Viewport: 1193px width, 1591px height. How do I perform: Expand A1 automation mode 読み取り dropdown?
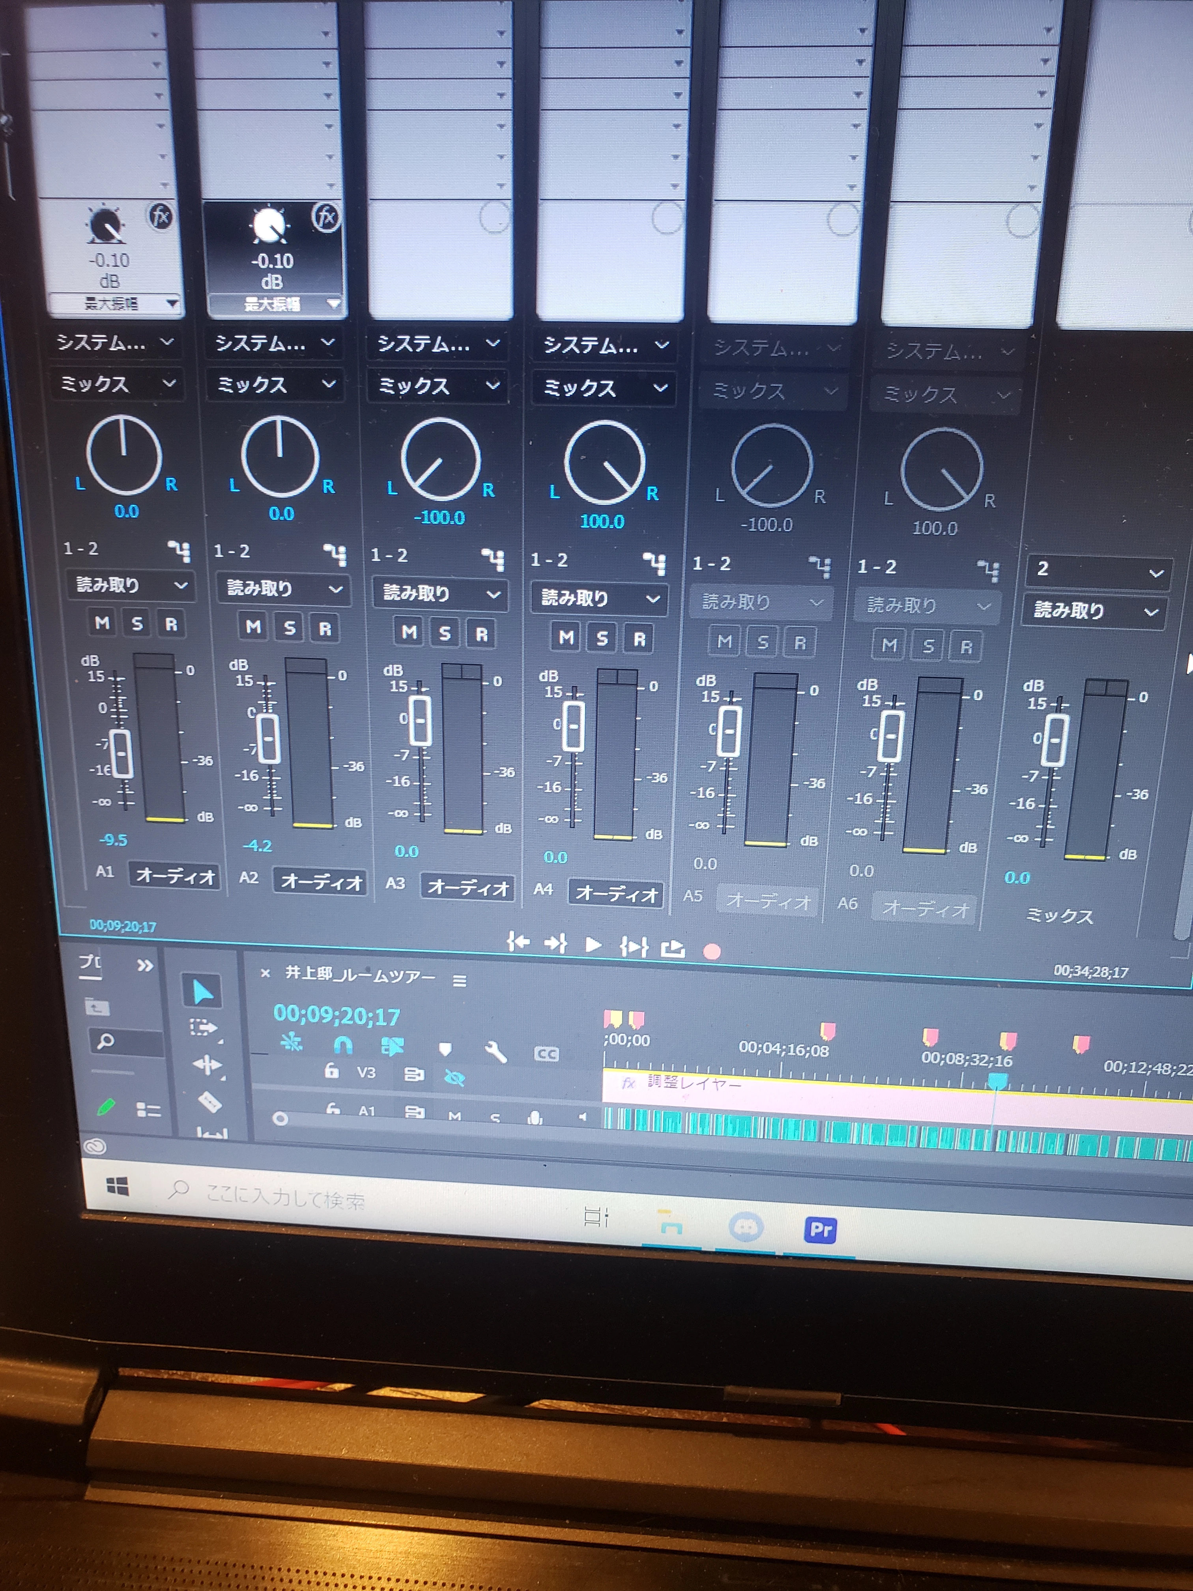pos(131,586)
